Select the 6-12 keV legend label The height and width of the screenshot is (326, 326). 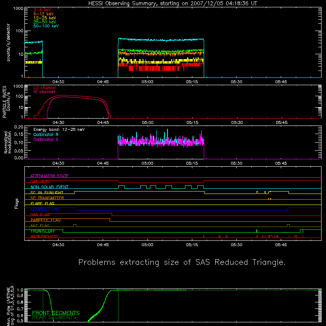[x=43, y=14]
